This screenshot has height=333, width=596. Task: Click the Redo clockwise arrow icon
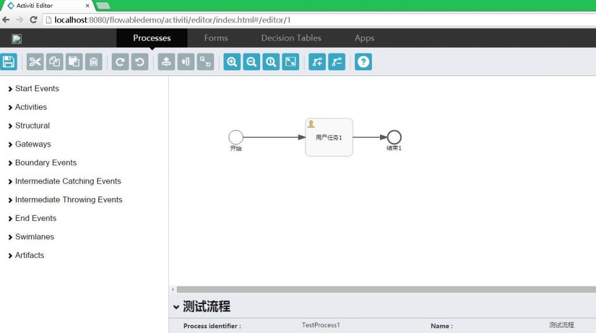[120, 62]
